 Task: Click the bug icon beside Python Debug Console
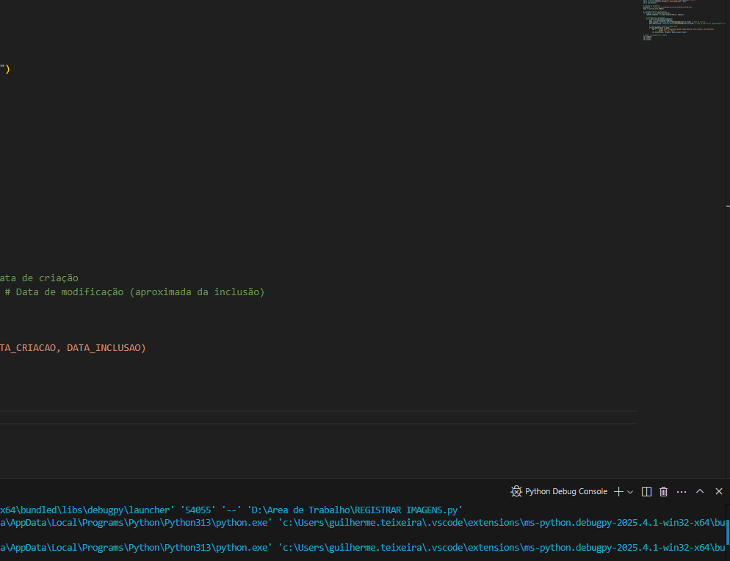pos(516,491)
